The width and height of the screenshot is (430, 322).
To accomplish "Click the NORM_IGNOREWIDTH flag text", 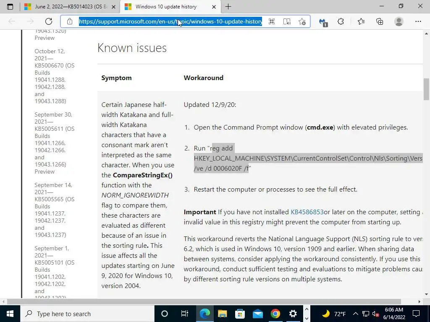I will tap(135, 195).
